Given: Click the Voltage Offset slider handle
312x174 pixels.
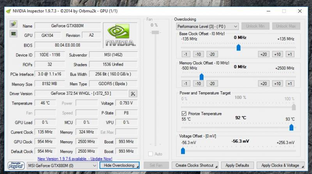Looking at the screenshot, I should (183, 151).
